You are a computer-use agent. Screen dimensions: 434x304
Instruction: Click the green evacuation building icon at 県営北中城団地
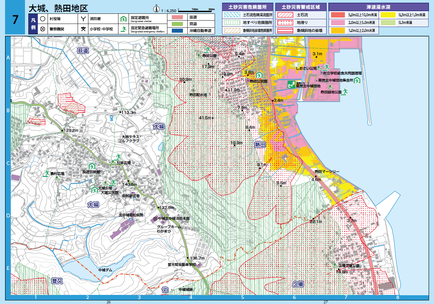[x=291, y=85]
